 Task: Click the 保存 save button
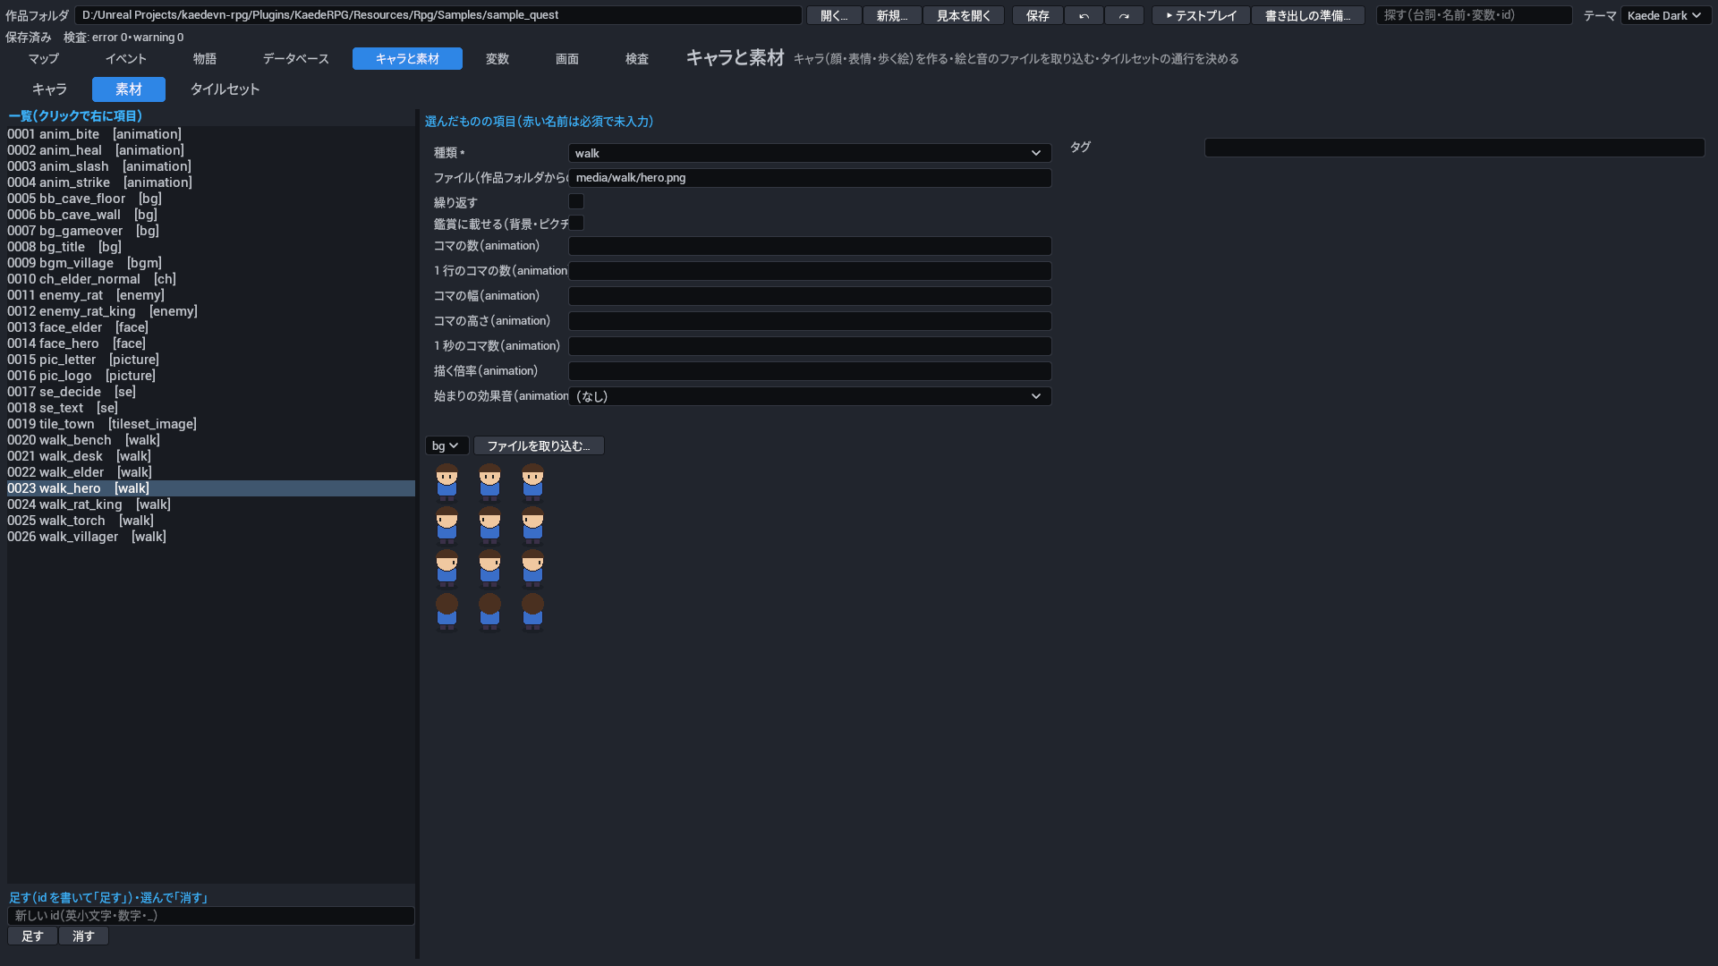click(x=1038, y=15)
